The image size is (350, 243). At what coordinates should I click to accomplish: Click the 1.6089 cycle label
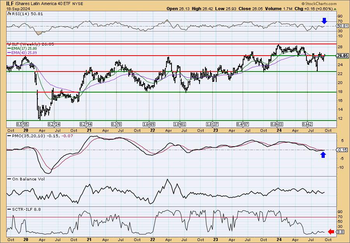point(149,124)
